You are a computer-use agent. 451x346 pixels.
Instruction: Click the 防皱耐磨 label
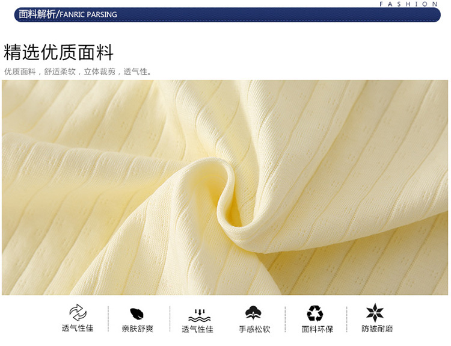point(377,329)
